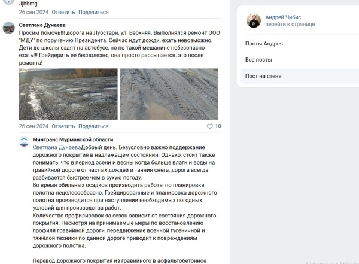
Task: Select Посты Андрея in sidebar
Action: coord(264,44)
